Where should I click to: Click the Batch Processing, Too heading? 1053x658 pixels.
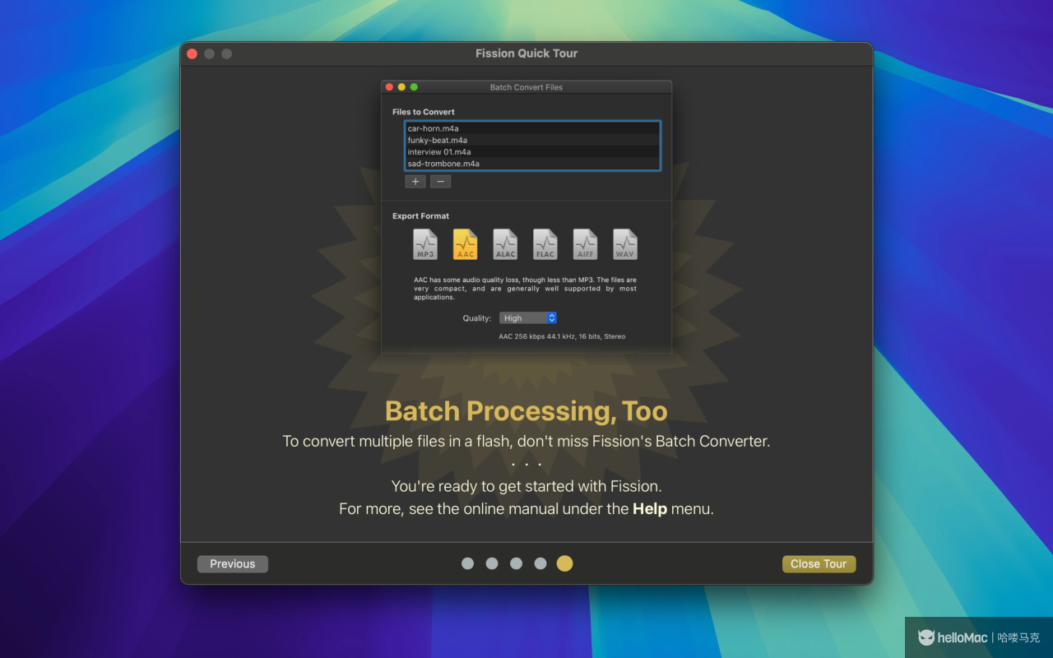pos(526,410)
